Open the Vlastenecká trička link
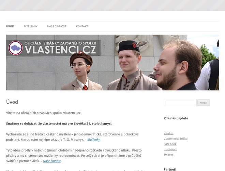 (x=176, y=139)
